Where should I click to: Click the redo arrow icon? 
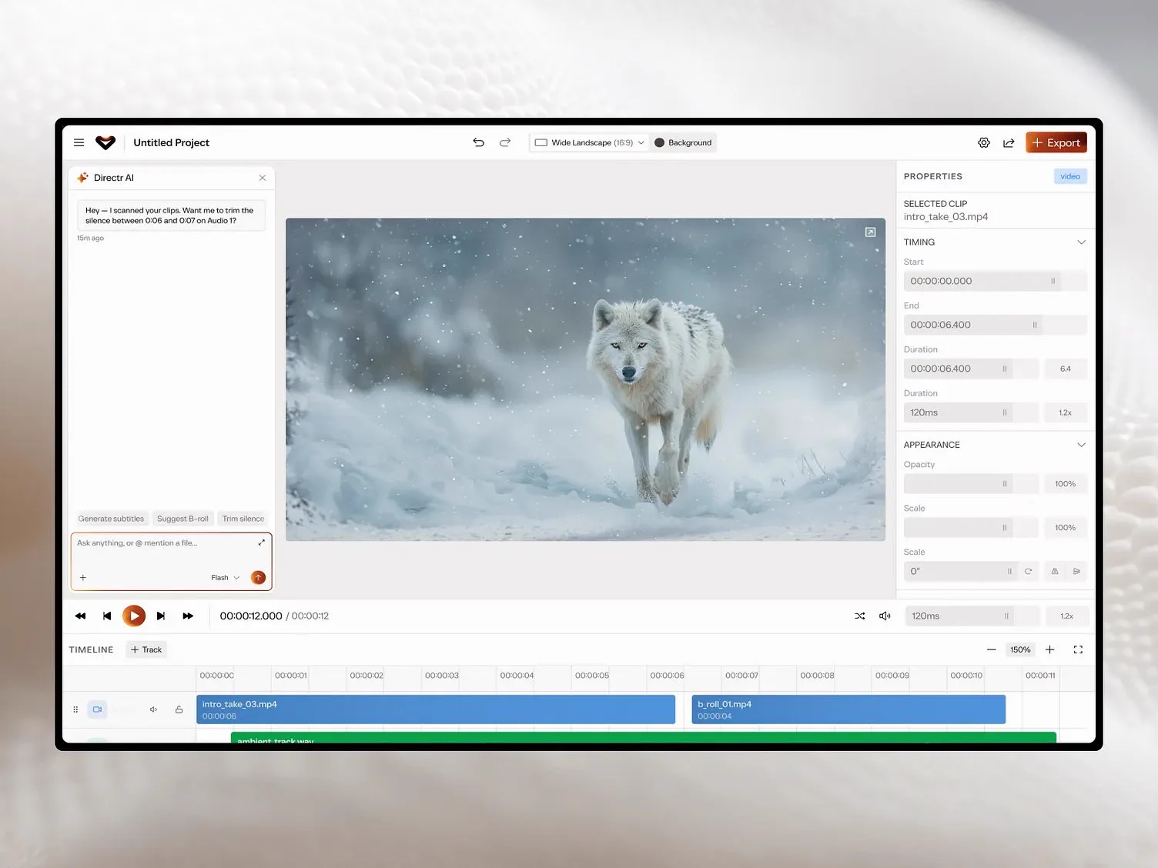point(505,142)
